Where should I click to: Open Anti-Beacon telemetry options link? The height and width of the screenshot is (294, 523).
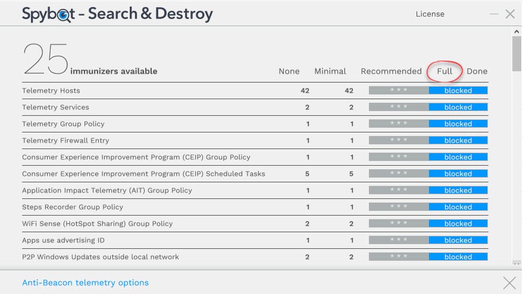tap(86, 283)
